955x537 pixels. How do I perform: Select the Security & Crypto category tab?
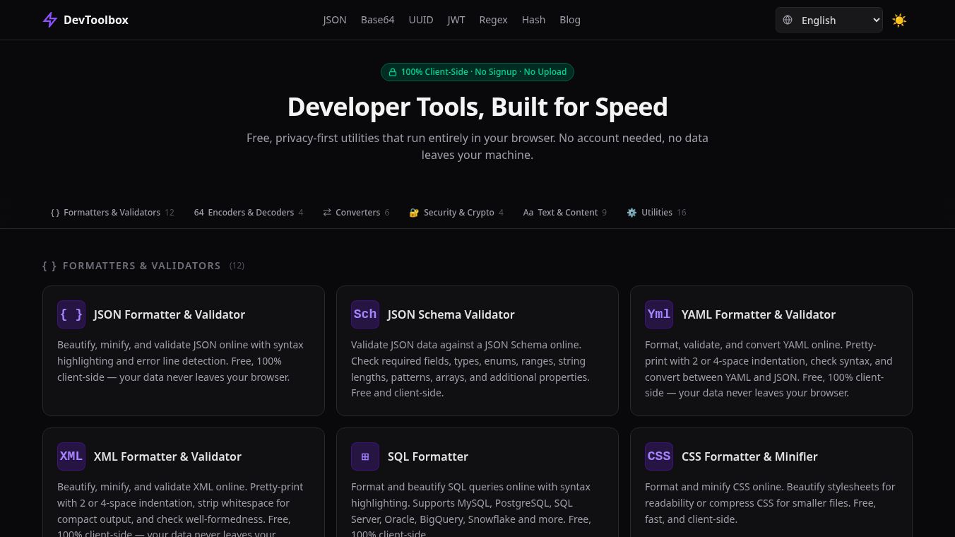pos(456,213)
